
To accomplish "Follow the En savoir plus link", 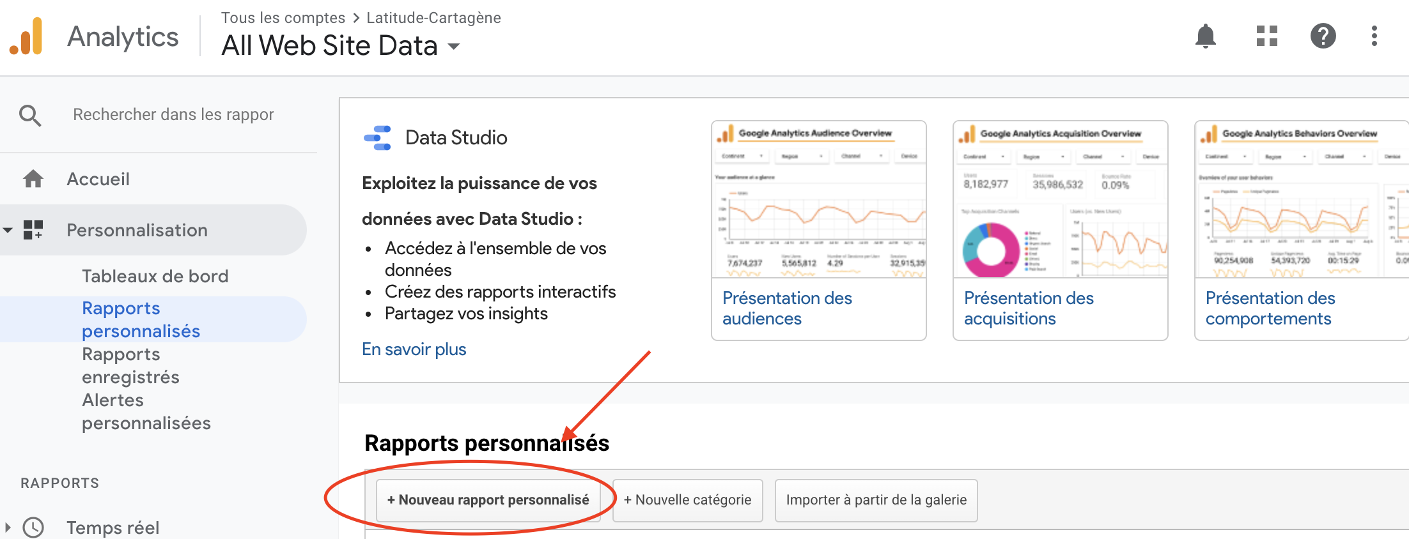I will (414, 349).
